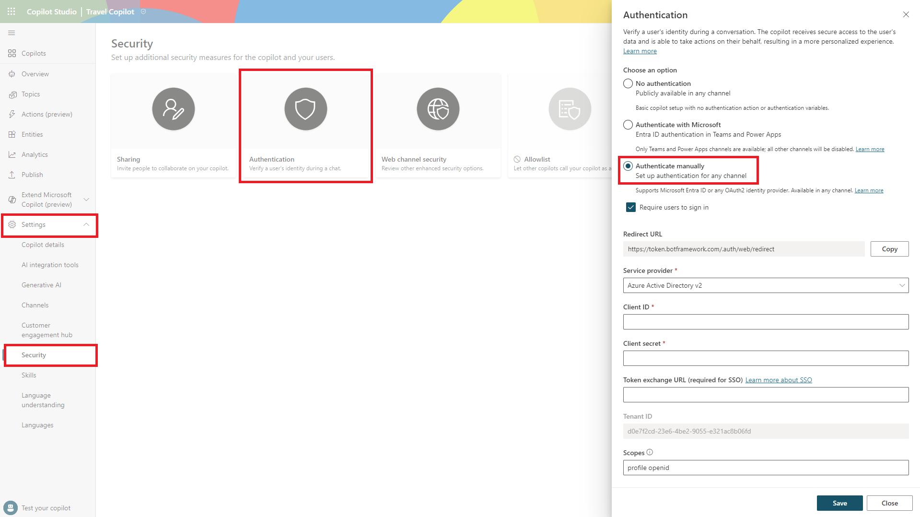Click into the Client ID field
This screenshot has height=517, width=920.
(766, 322)
